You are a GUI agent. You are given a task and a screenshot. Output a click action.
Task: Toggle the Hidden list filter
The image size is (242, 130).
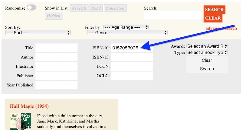pos(54,16)
